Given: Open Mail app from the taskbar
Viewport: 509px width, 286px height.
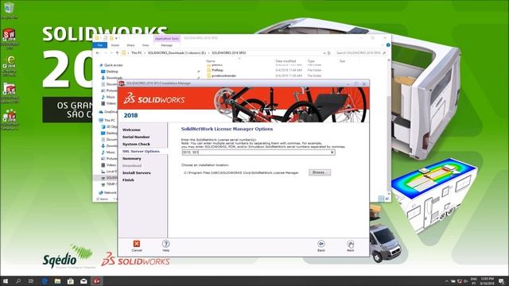Looking at the screenshot, I should [84, 280].
